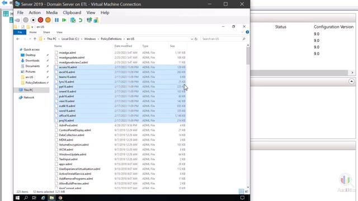This screenshot has width=358, height=201.
Task: Click the Enhanced Session toolbar icon
Action: click(89, 20)
